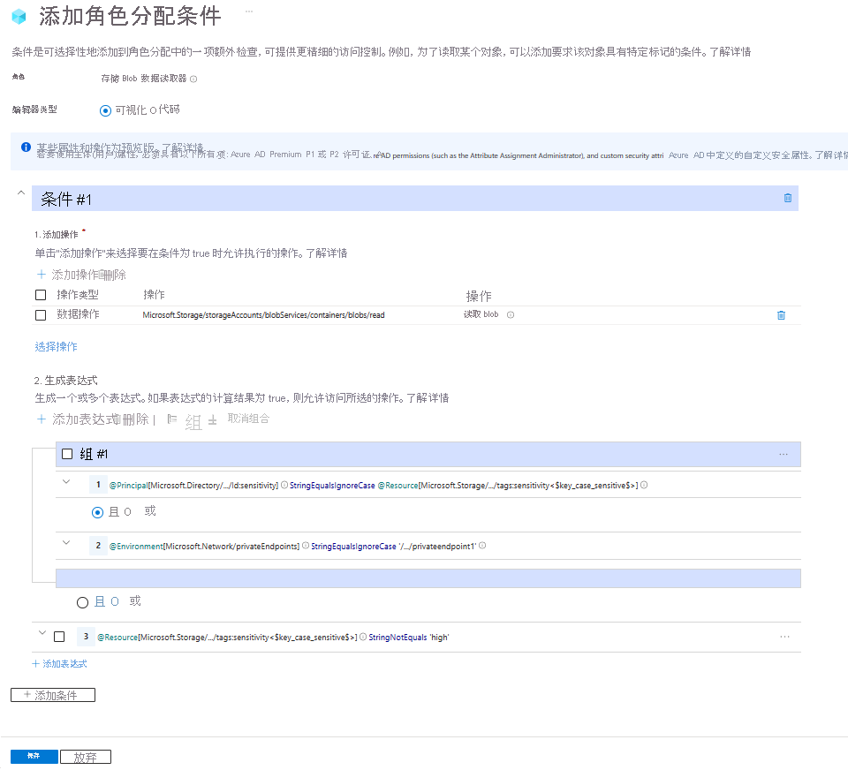Viewport: 848px width, 770px height.
Task: Click the 选择操作 link
Action: click(x=55, y=347)
